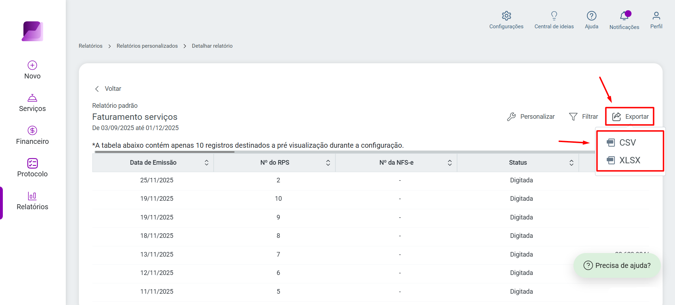Click date cell 25/11/2025

click(157, 180)
